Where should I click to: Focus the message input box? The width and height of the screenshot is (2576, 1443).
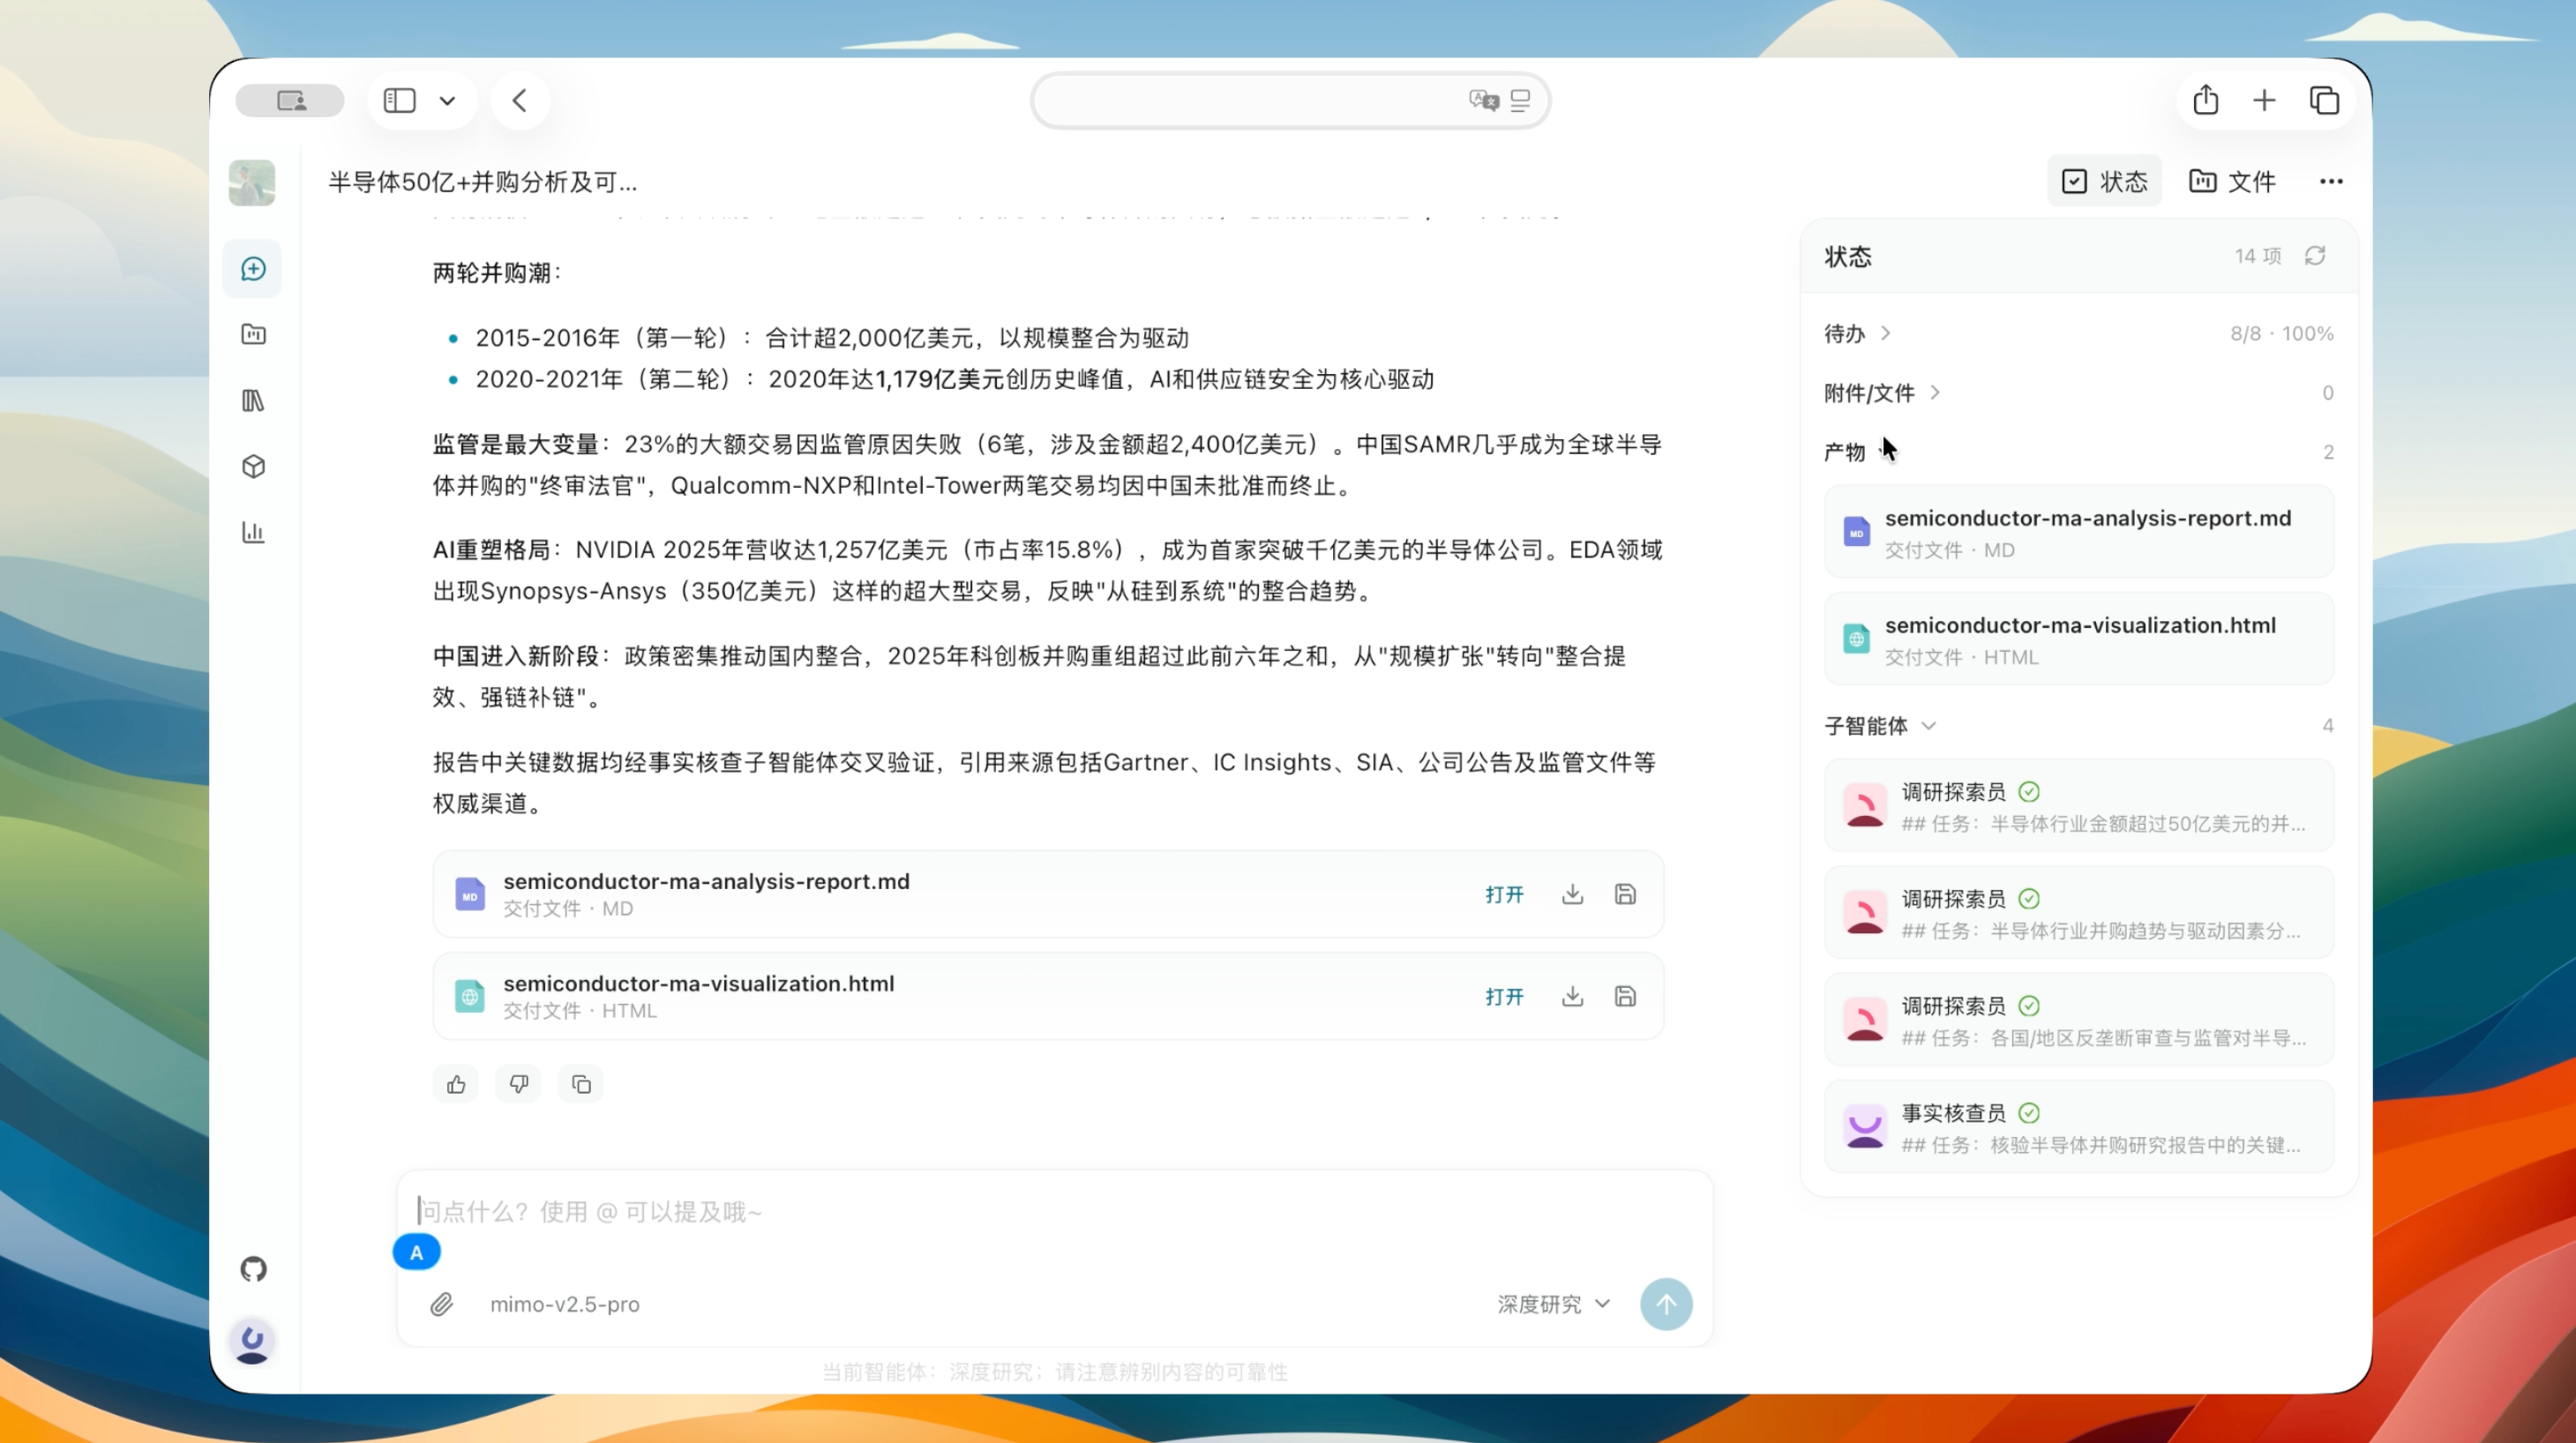[x=1055, y=1212]
